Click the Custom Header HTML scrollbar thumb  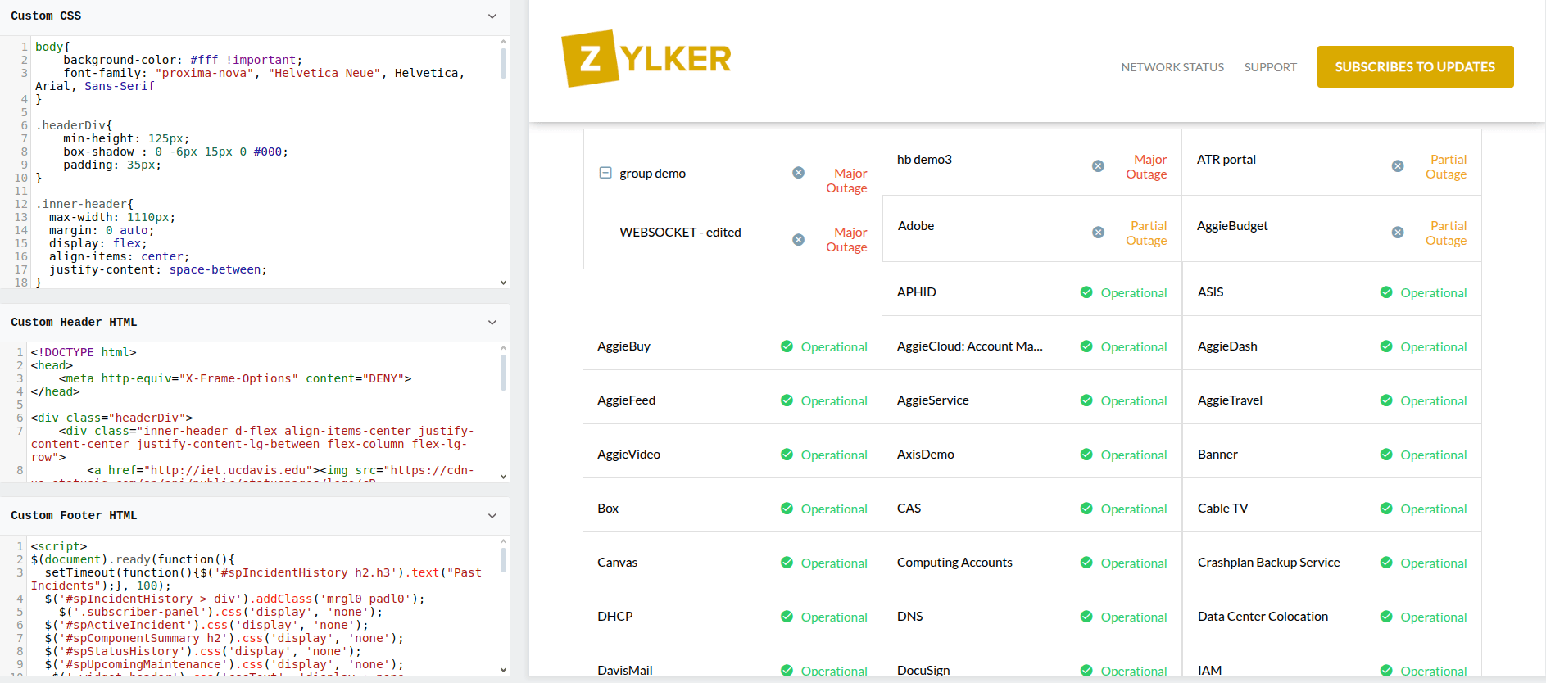(x=503, y=373)
